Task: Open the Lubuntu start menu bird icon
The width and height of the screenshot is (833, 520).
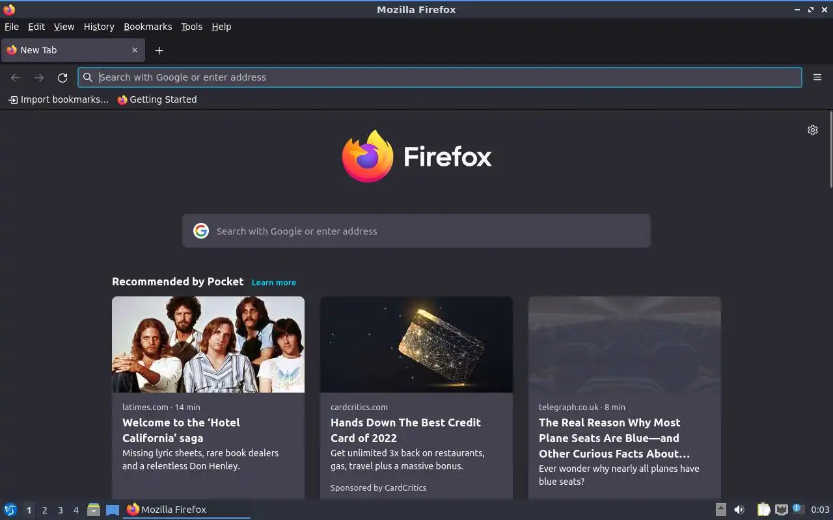Action: (x=10, y=510)
